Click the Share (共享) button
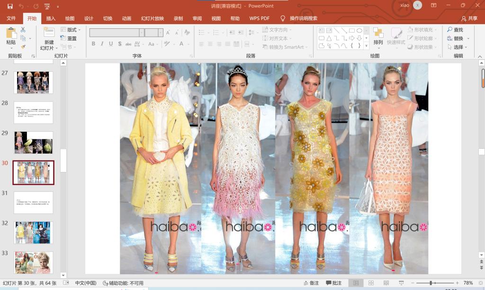This screenshot has width=485, height=290. click(469, 18)
